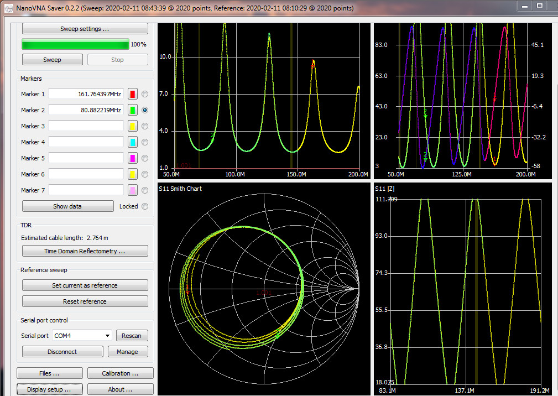
Task: Open Marker 5 magenta color swatch
Action: pos(133,158)
